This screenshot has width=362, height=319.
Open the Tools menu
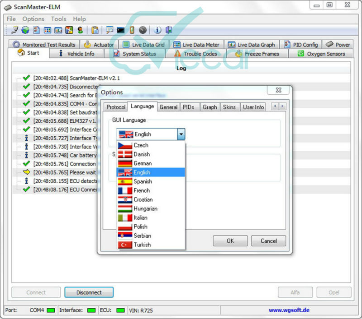tap(58, 19)
